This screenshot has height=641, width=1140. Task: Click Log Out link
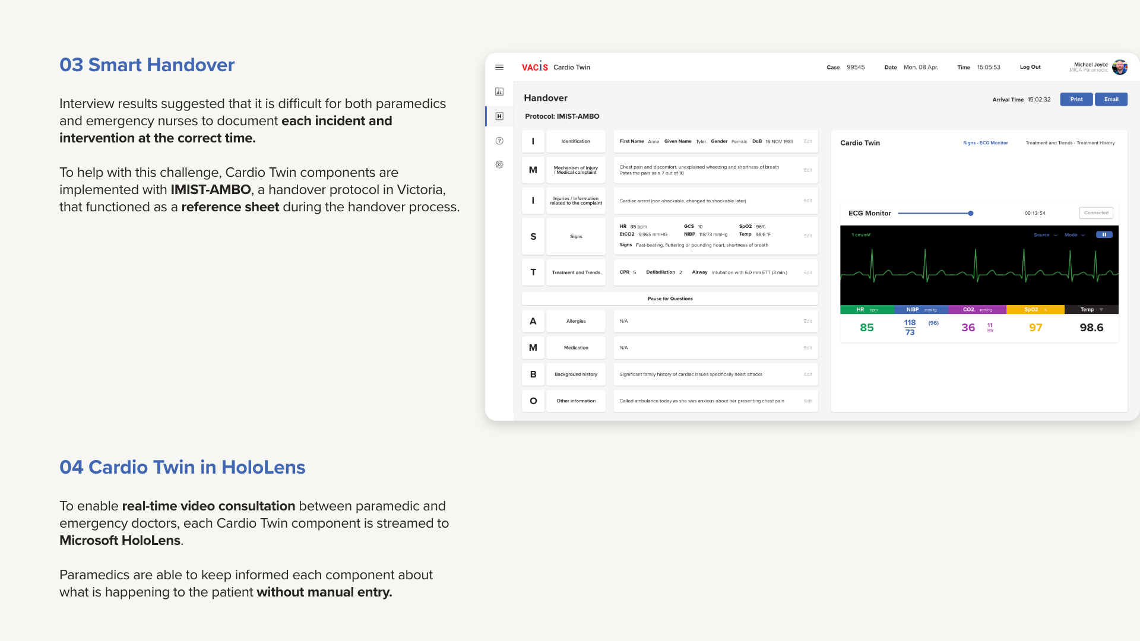[x=1030, y=67]
